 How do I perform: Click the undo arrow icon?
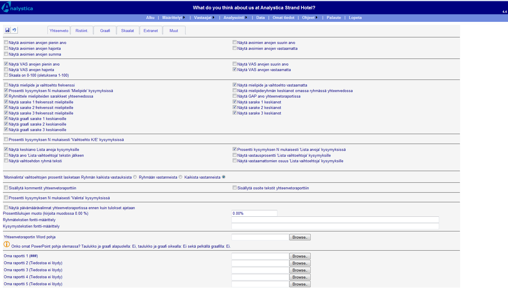(x=14, y=30)
